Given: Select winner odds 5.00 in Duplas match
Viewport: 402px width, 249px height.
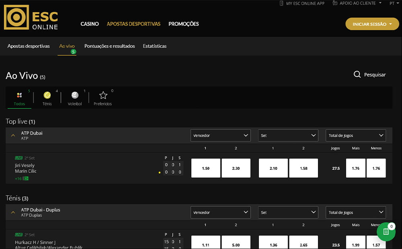Looking at the screenshot, I should point(236,242).
